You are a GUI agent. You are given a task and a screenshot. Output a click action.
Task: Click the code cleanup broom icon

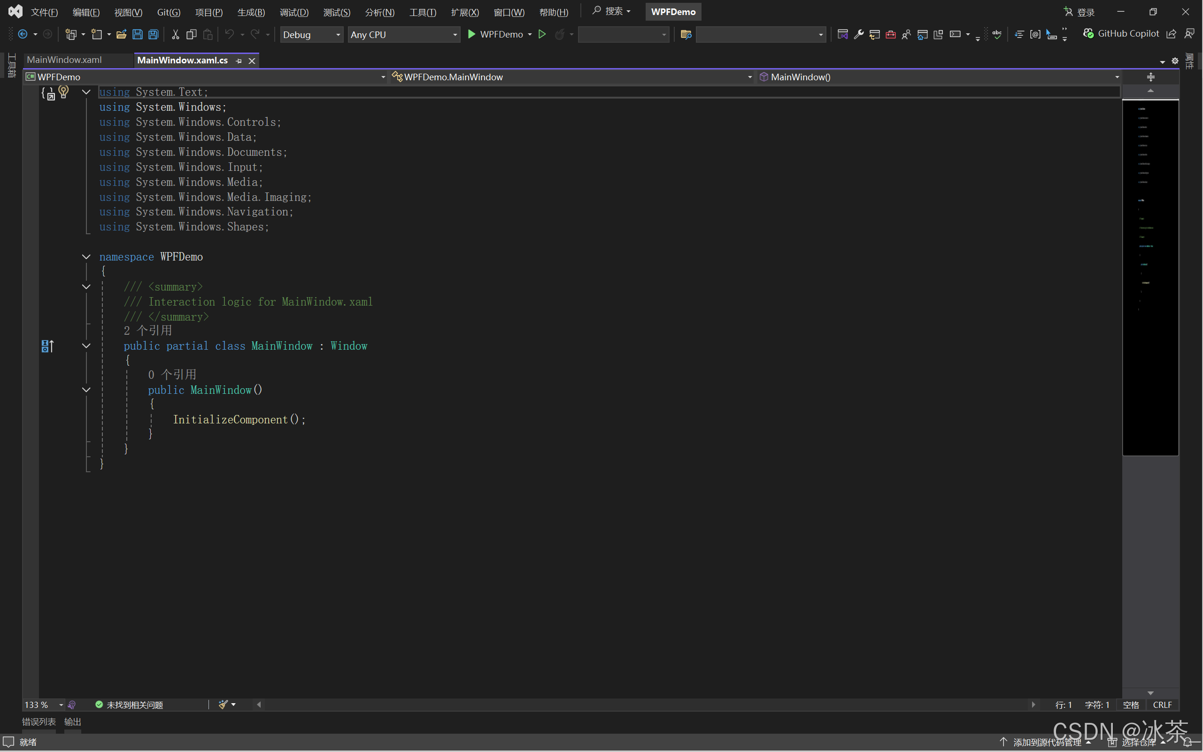224,704
